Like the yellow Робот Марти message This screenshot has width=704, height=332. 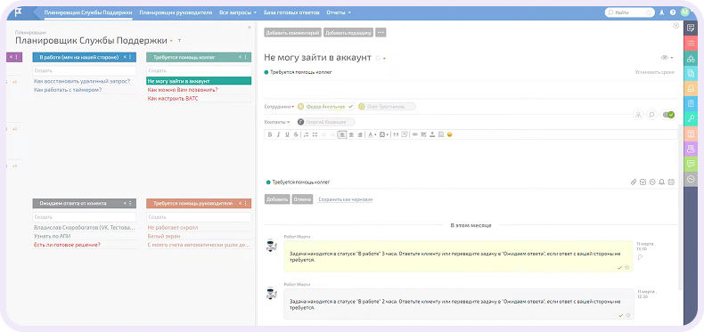627,267
